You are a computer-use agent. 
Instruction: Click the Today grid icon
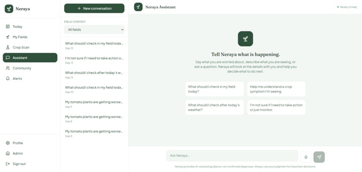click(x=8, y=26)
